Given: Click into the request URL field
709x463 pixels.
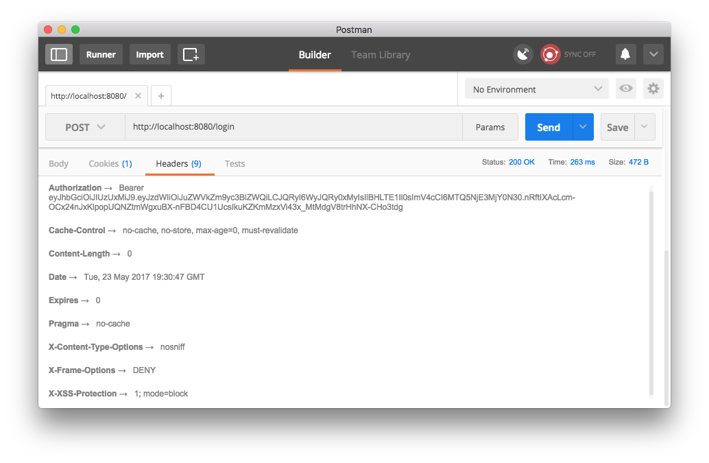Looking at the screenshot, I should tap(293, 127).
